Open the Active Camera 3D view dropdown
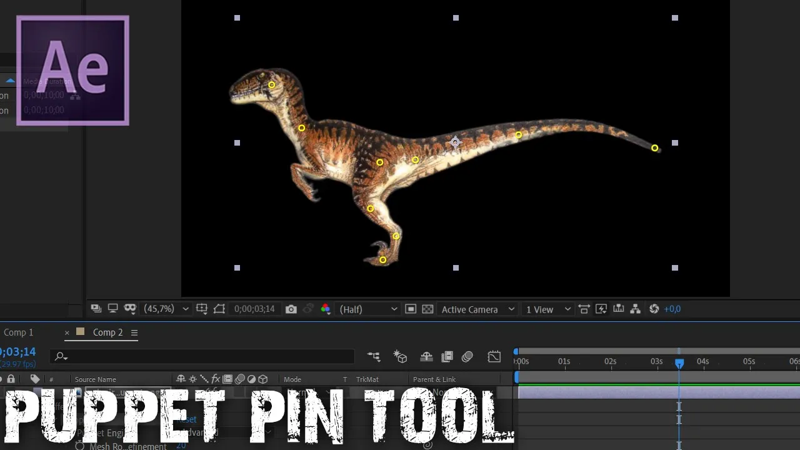This screenshot has height=450, width=800. pos(477,309)
